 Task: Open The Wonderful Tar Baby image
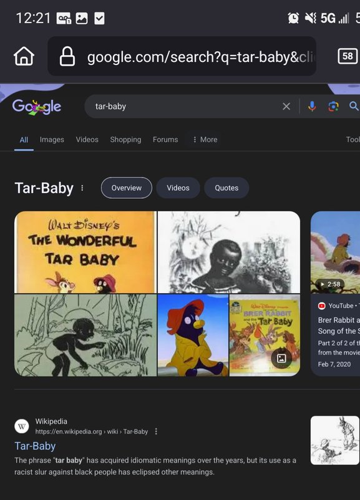point(85,252)
